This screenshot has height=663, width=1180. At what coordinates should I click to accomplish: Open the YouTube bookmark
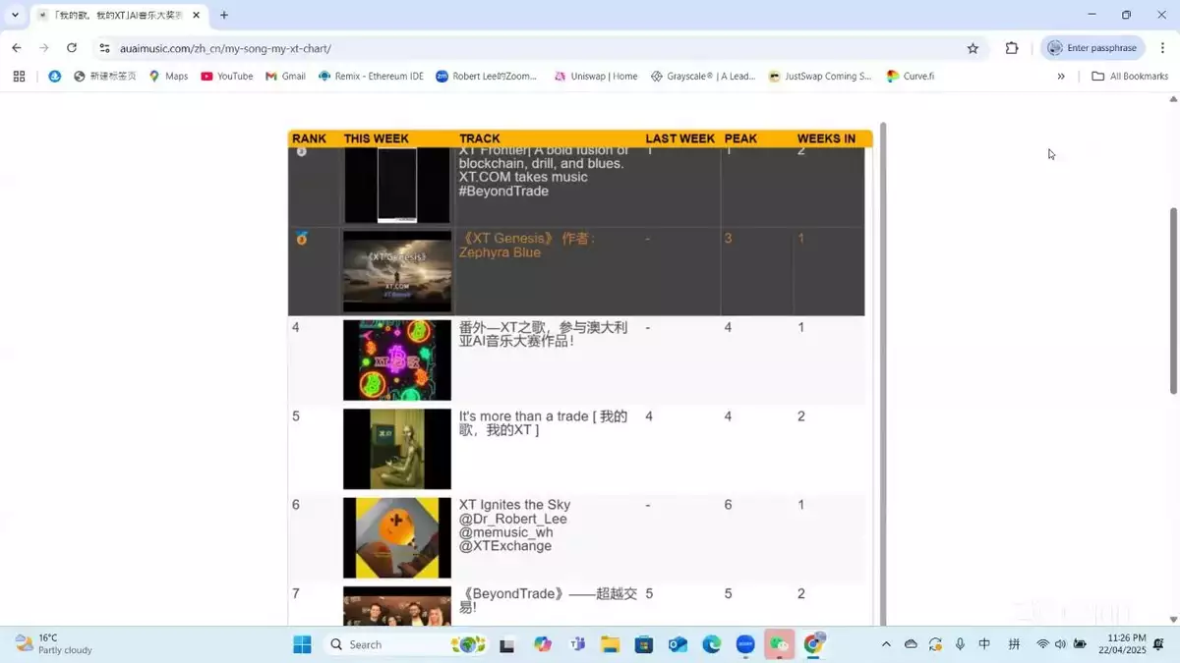point(227,76)
